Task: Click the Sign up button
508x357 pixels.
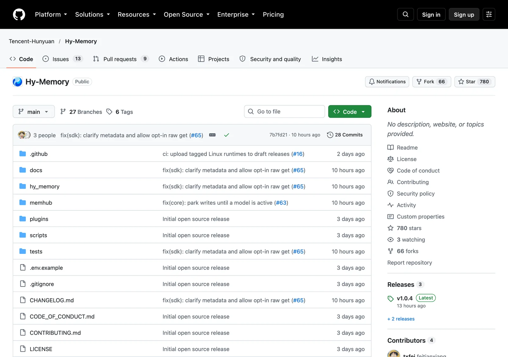Action: pos(464,15)
